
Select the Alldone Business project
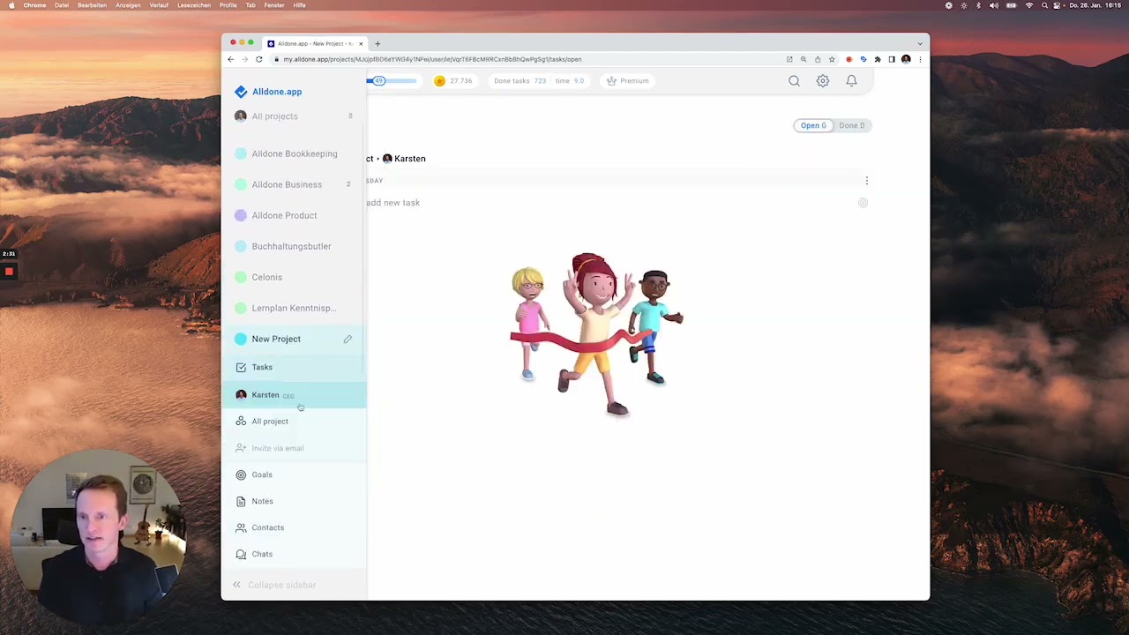point(294,184)
